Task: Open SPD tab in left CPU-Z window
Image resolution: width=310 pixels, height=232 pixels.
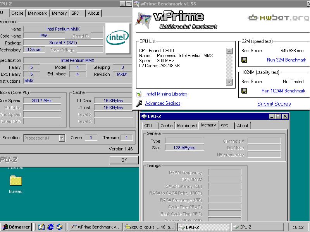Action: point(75,13)
